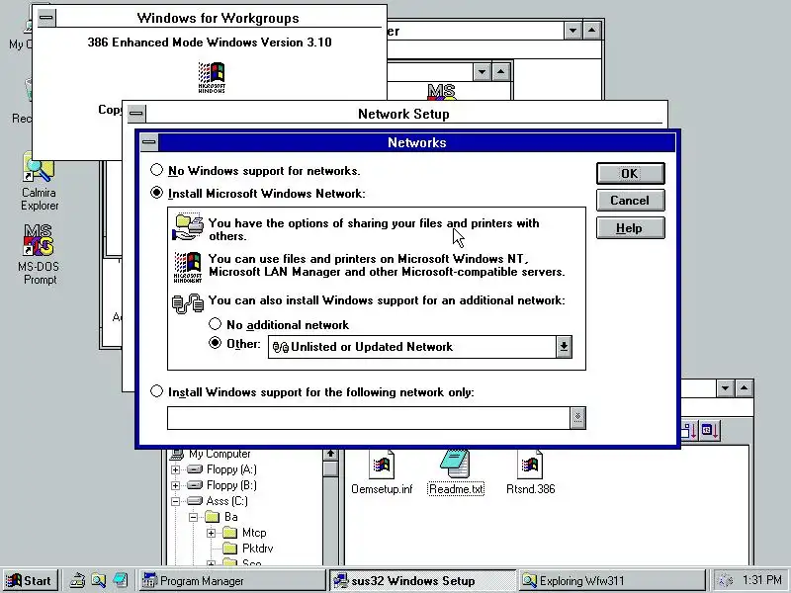Click Microsoft Windows logo icon in Networks dialog
Image resolution: width=791 pixels, height=593 pixels.
tap(188, 267)
